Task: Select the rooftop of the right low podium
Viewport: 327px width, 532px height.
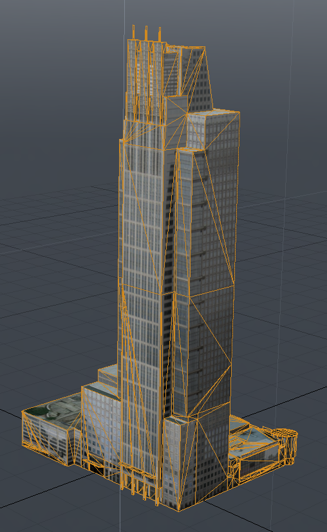Action: click(254, 436)
